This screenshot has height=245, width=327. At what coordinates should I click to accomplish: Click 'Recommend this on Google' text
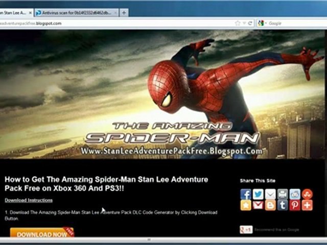276,230
